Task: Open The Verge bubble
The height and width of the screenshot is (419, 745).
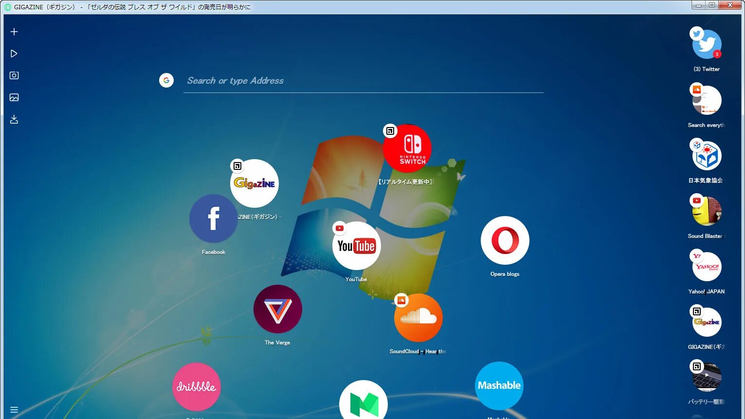Action: coord(278,309)
